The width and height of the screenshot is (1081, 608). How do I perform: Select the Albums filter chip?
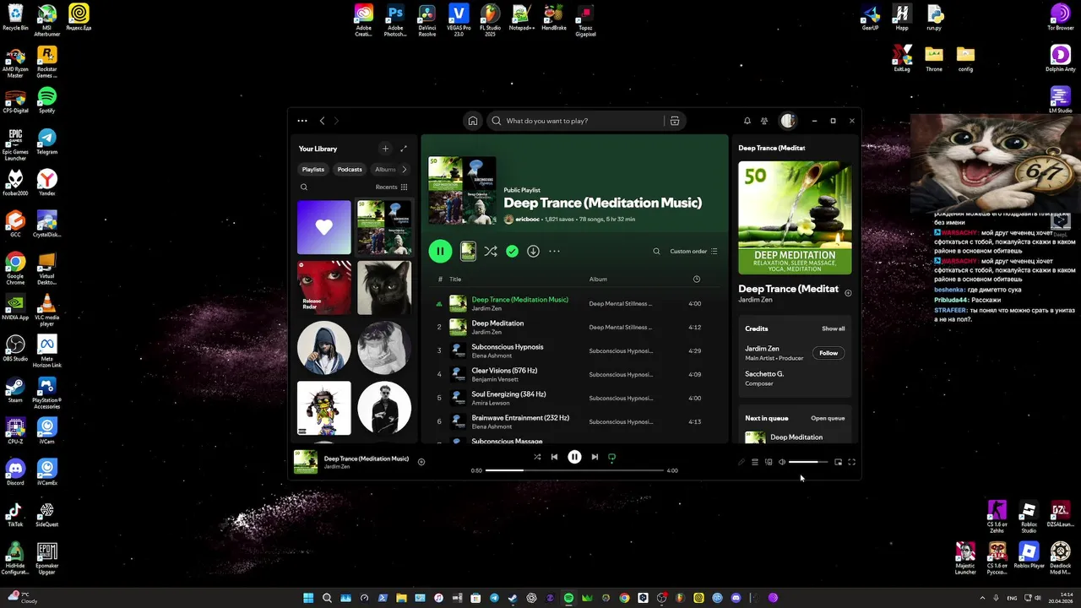click(x=385, y=169)
